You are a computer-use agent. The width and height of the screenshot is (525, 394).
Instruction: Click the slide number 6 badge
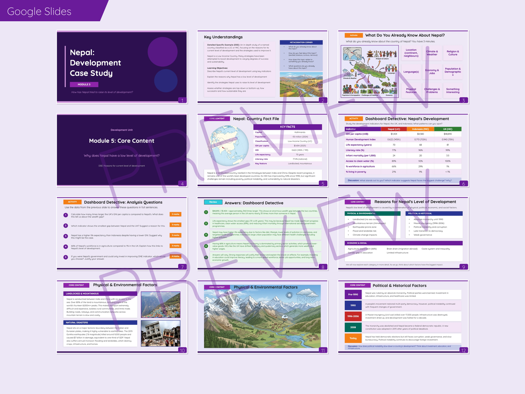[463, 184]
